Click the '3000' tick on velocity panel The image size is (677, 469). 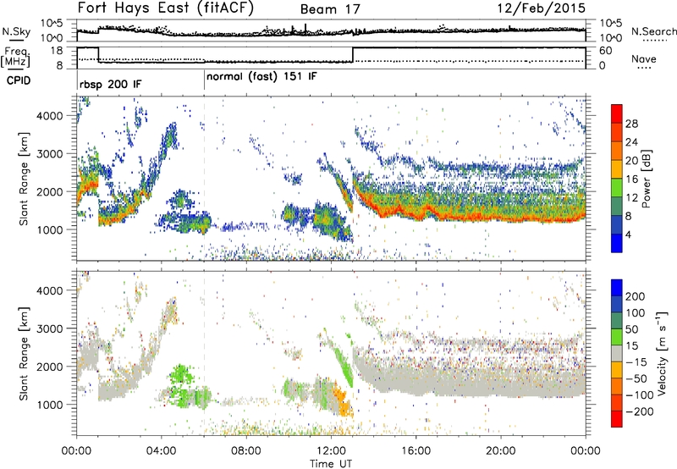click(50, 328)
